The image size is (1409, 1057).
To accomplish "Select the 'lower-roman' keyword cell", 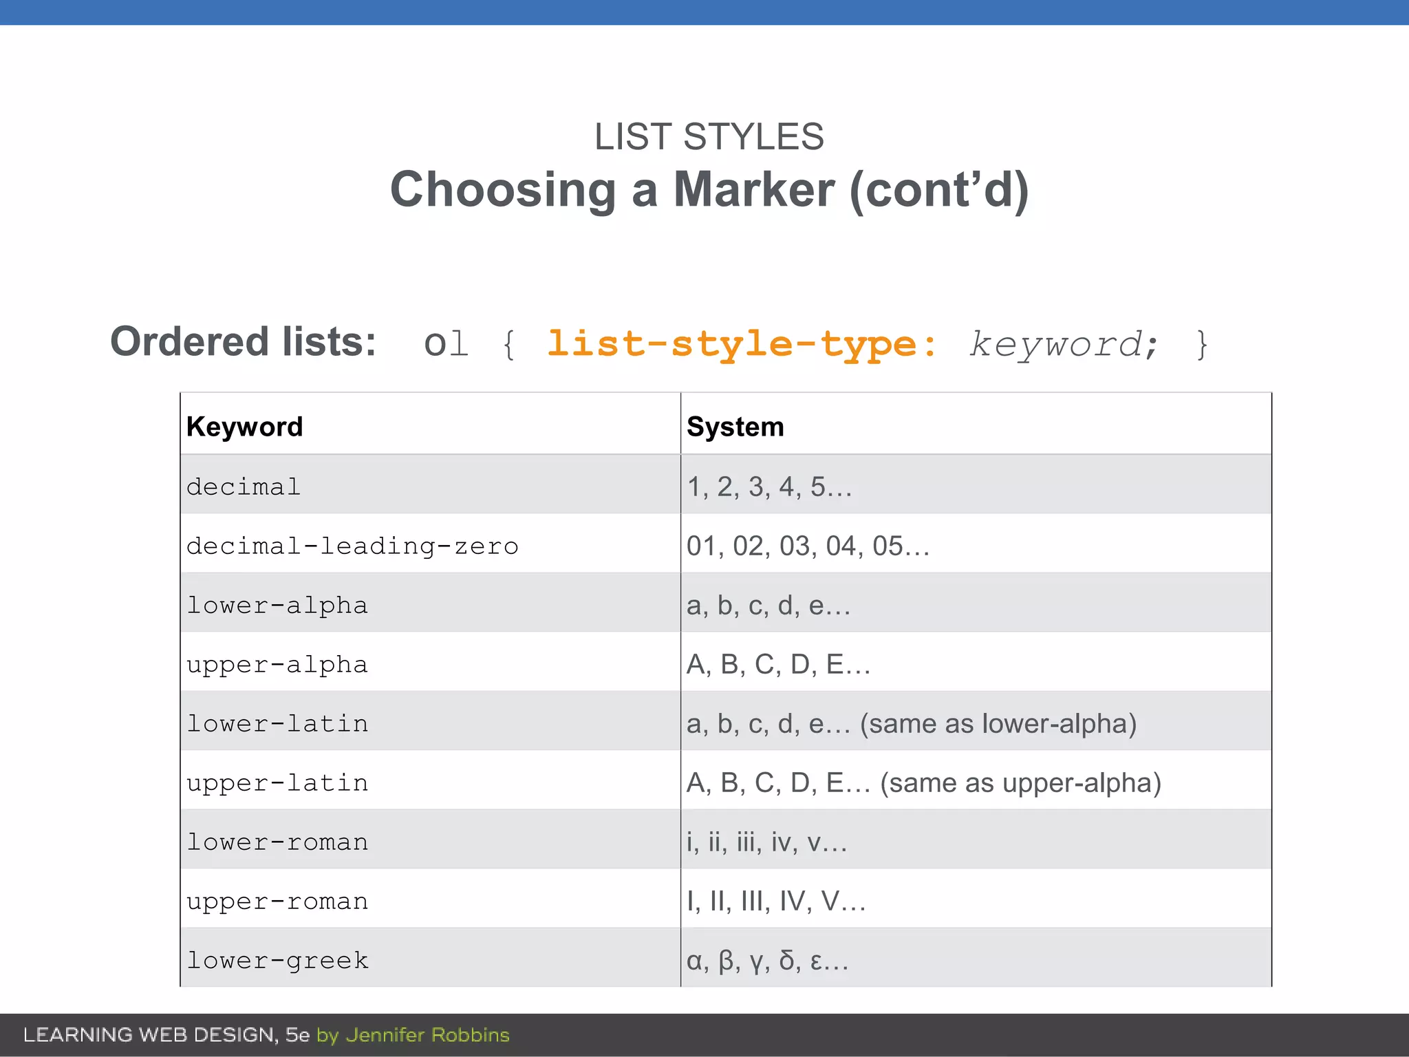I will coord(431,840).
